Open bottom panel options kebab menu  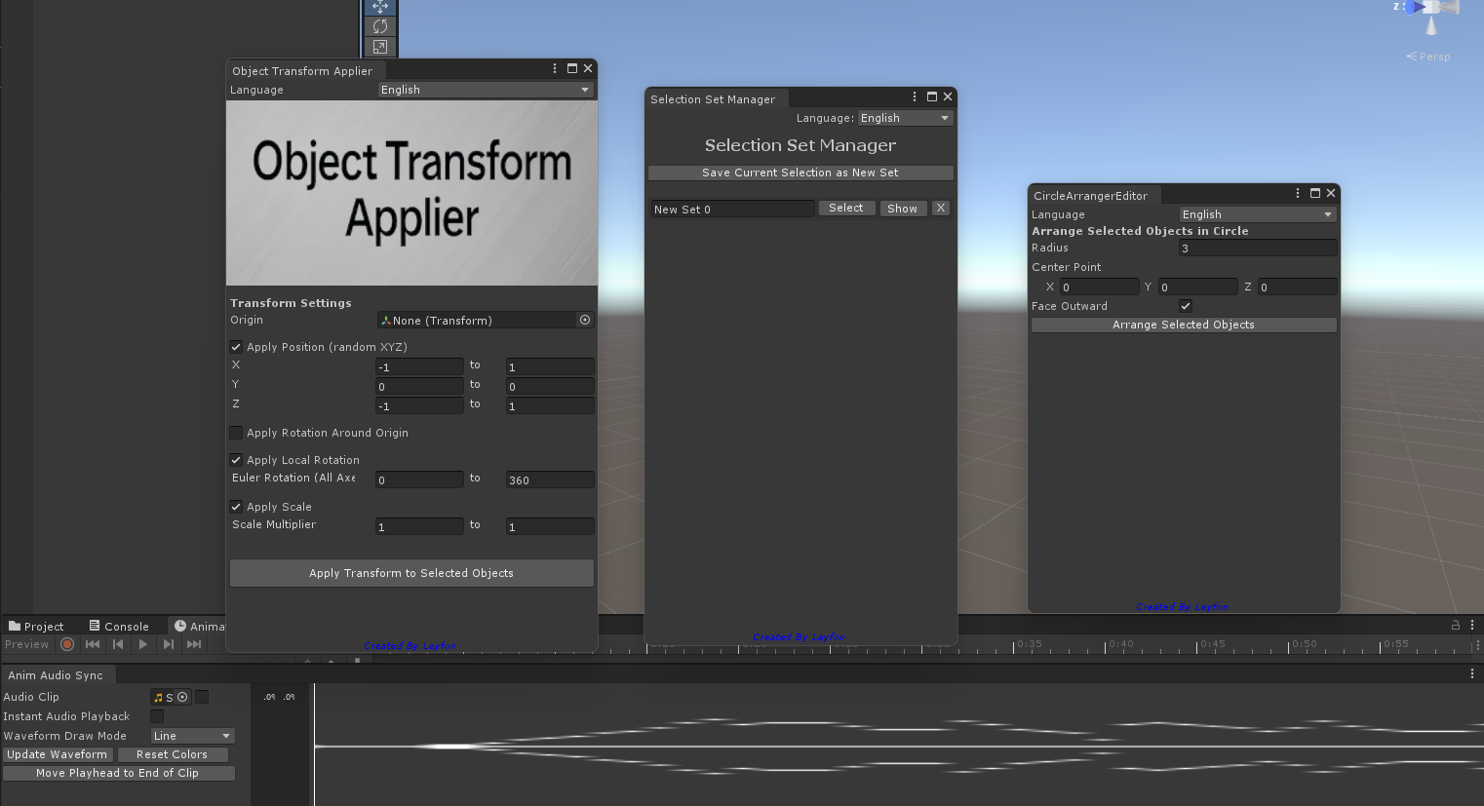(1472, 625)
